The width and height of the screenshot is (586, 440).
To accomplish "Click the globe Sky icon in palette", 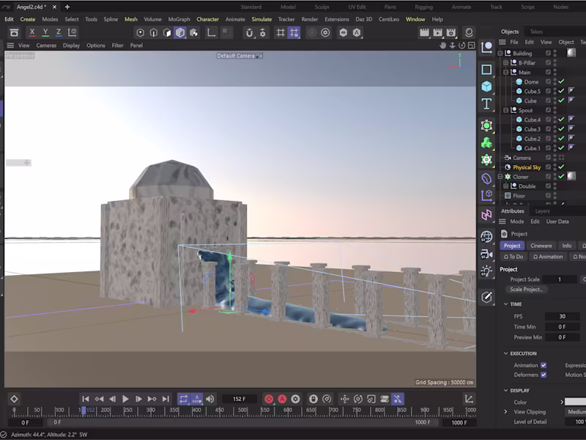I will [x=486, y=237].
